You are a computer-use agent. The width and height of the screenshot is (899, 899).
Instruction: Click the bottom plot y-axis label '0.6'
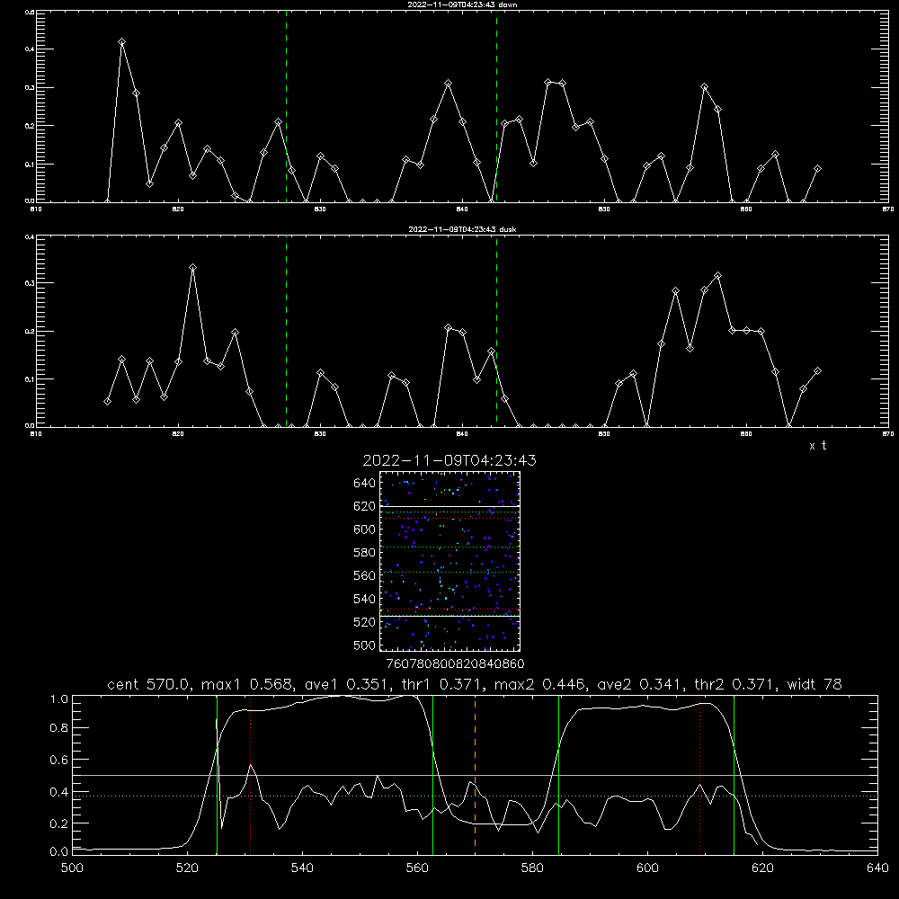59,760
